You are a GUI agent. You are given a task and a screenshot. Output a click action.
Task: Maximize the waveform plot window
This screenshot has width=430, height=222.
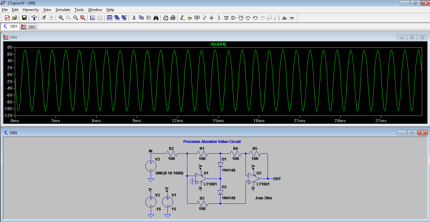tap(412, 37)
